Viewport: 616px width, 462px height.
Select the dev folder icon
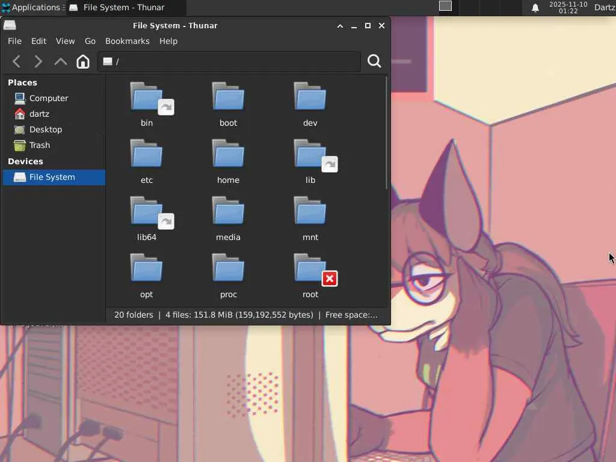[x=310, y=97]
